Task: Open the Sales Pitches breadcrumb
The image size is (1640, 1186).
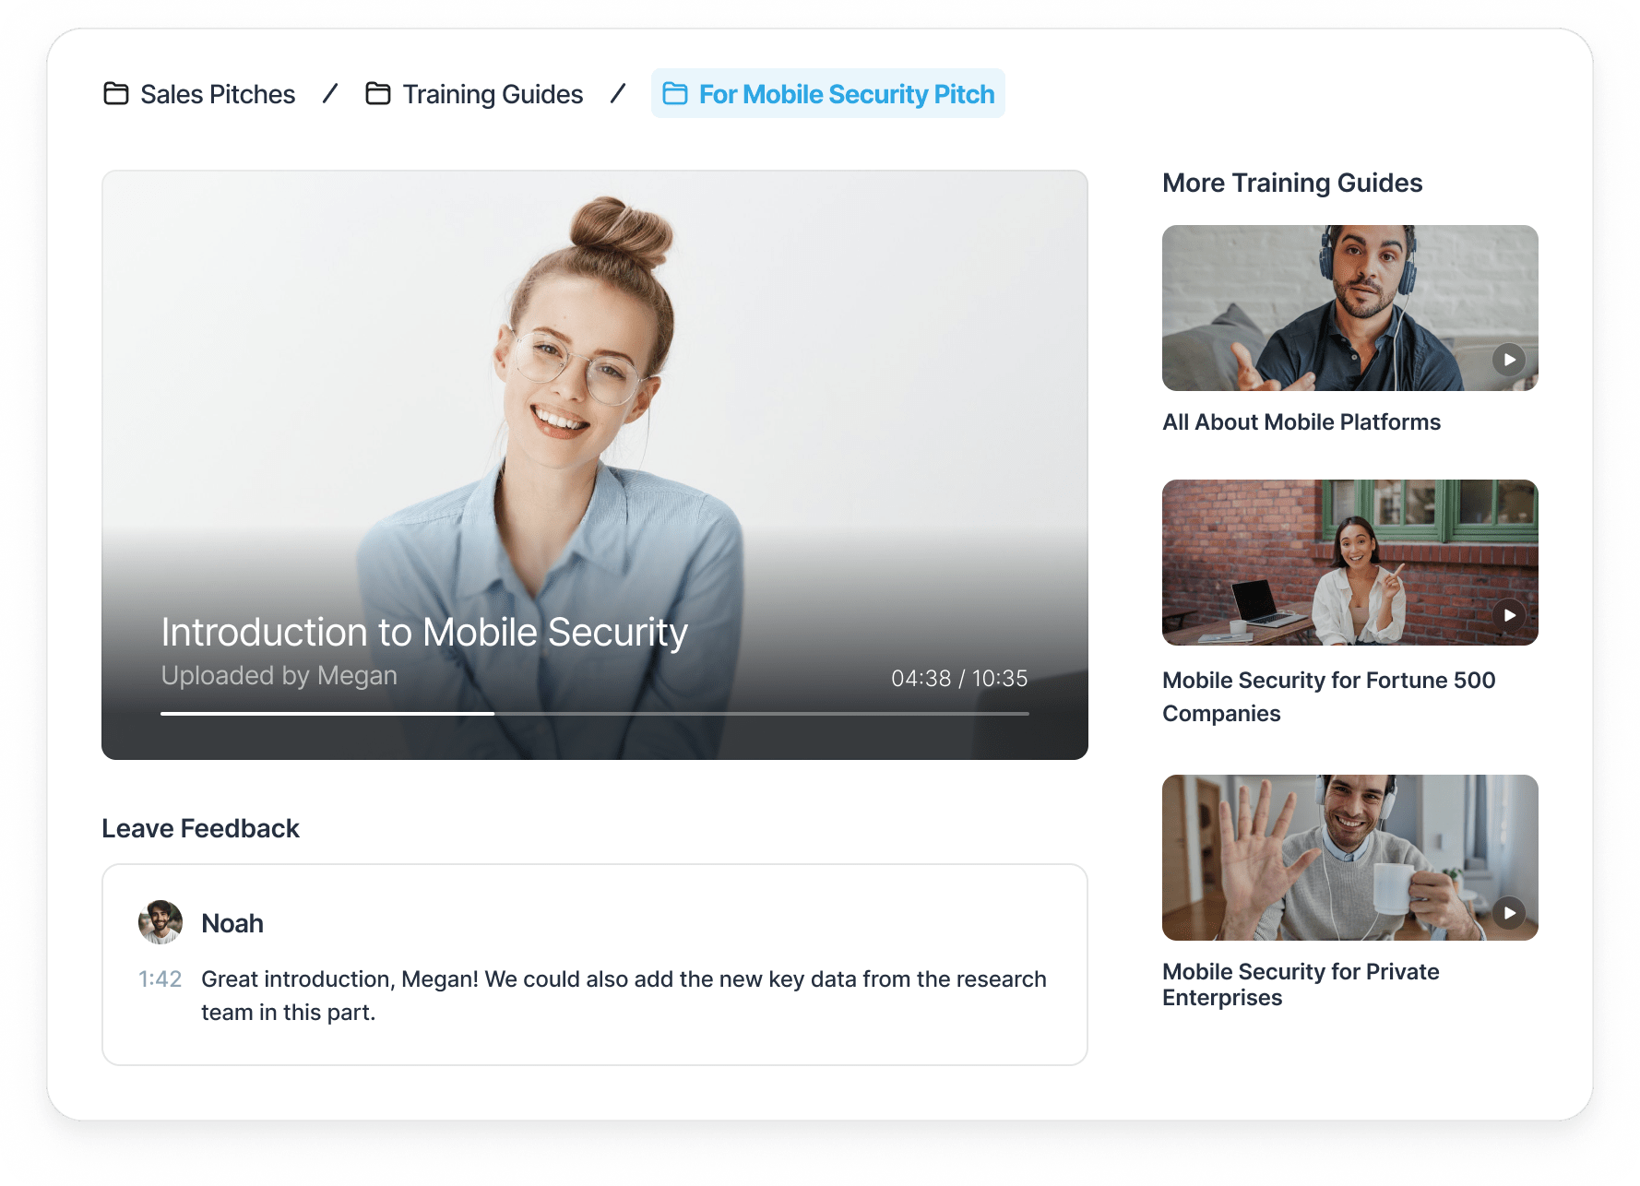Action: coord(218,94)
